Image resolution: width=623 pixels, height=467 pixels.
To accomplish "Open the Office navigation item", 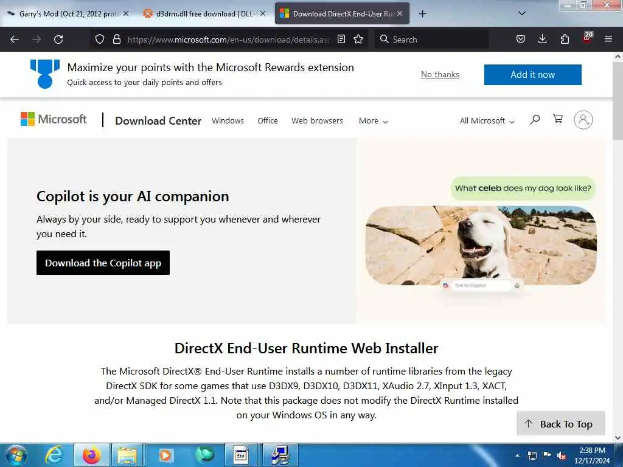I will tap(268, 121).
